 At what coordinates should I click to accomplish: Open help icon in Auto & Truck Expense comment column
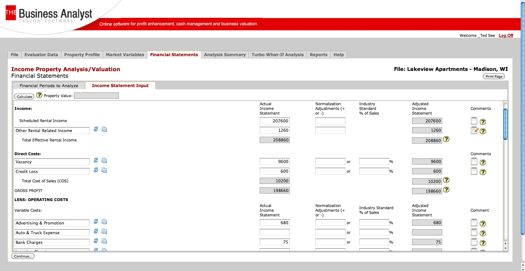[483, 233]
